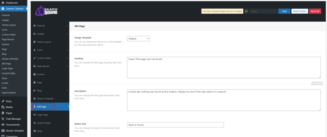Click the Blog icon in options panel
The width and height of the screenshot is (327, 137).
[34, 91]
